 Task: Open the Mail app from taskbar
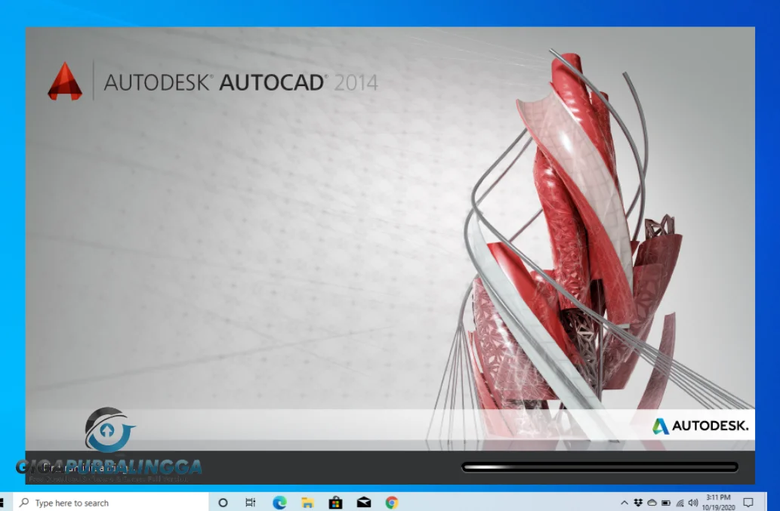click(364, 503)
